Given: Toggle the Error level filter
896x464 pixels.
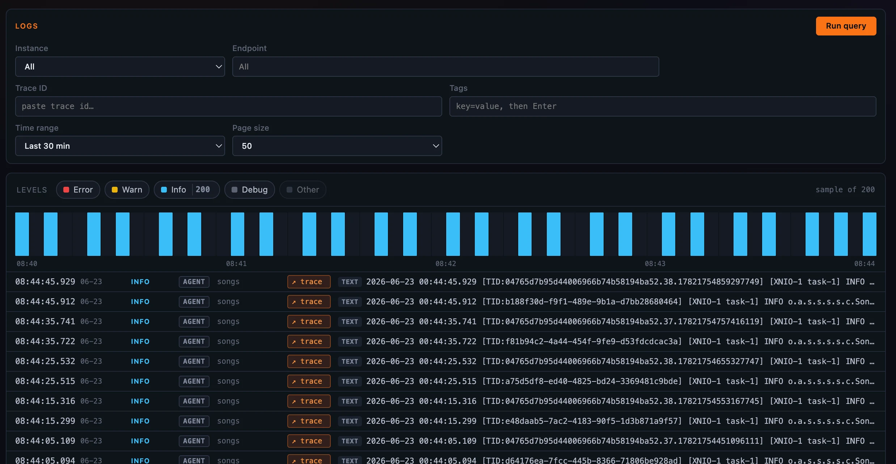Looking at the screenshot, I should click(x=78, y=190).
